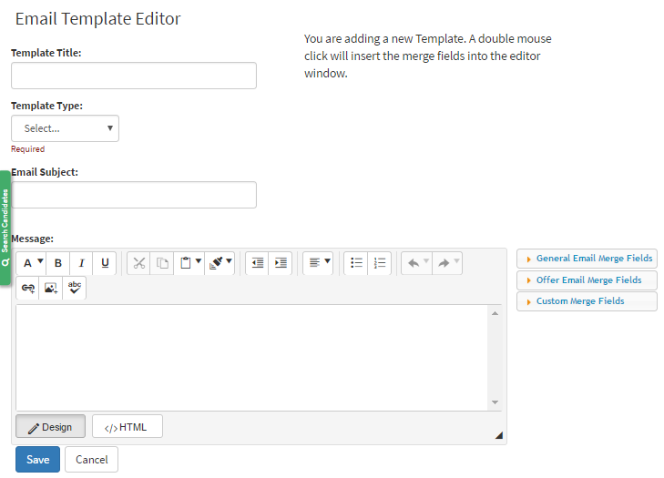Click the insert image icon
Viewport: 664px width, 478px height.
tap(51, 289)
